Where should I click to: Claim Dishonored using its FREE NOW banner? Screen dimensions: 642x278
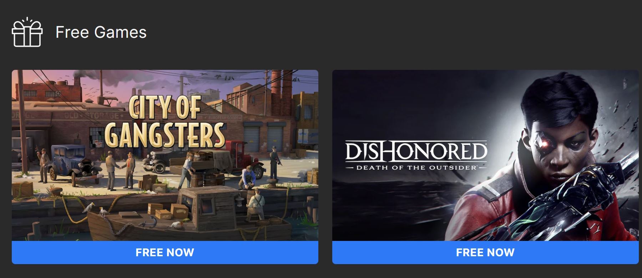click(485, 252)
